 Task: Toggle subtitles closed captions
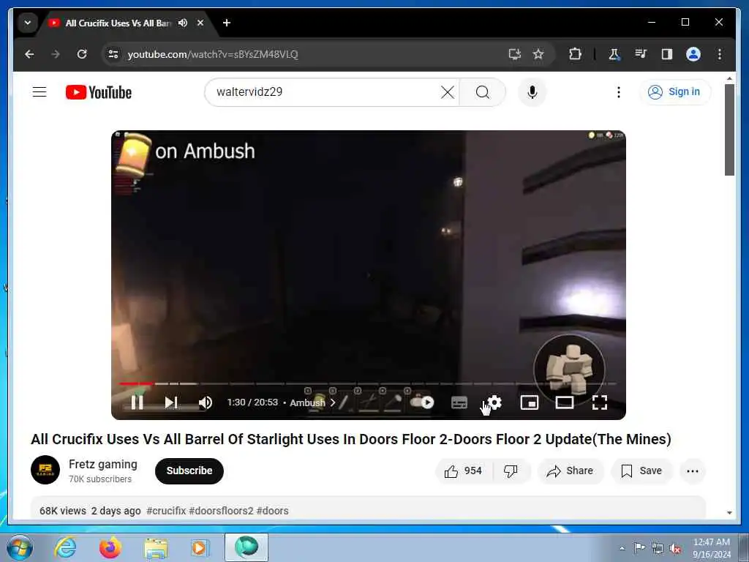point(459,402)
